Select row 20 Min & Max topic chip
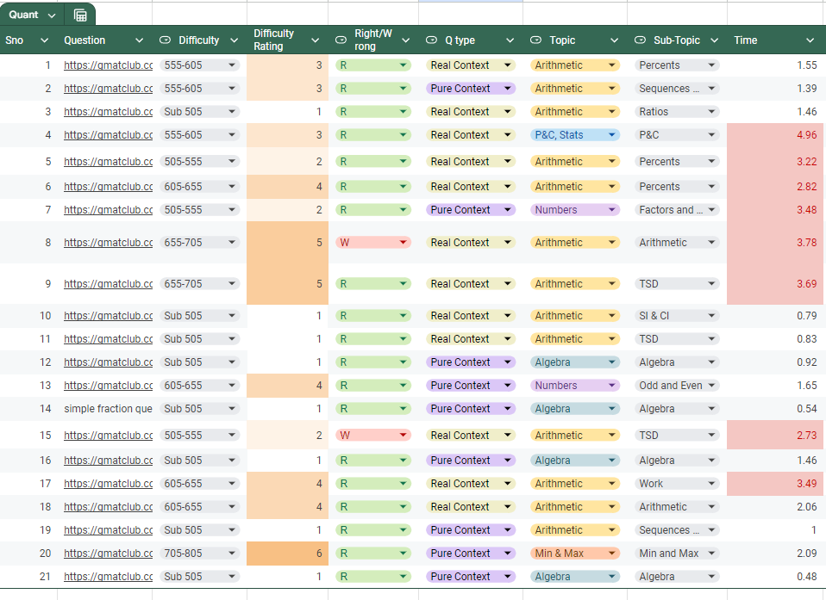The width and height of the screenshot is (826, 600). point(575,554)
